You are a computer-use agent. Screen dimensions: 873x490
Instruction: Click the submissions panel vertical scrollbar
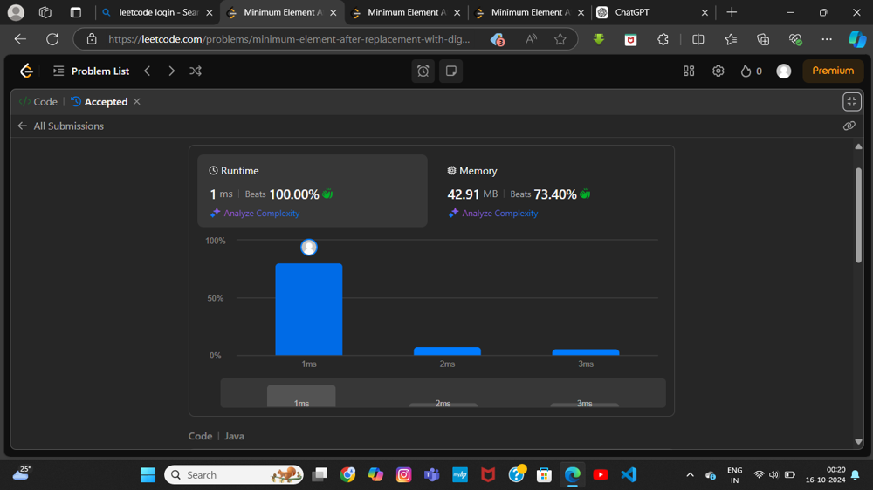click(x=858, y=214)
